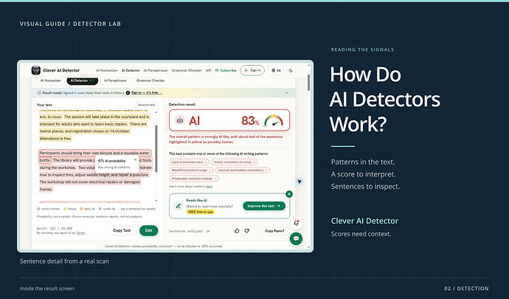Click the 'Unusual punctuation consistency' pattern chip
This screenshot has height=299, width=509.
[243, 170]
